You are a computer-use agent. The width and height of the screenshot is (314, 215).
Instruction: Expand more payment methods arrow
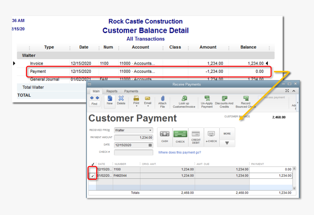click(x=227, y=143)
